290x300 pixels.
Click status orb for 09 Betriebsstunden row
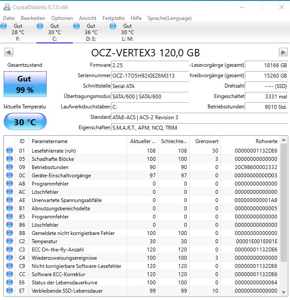click(10, 167)
